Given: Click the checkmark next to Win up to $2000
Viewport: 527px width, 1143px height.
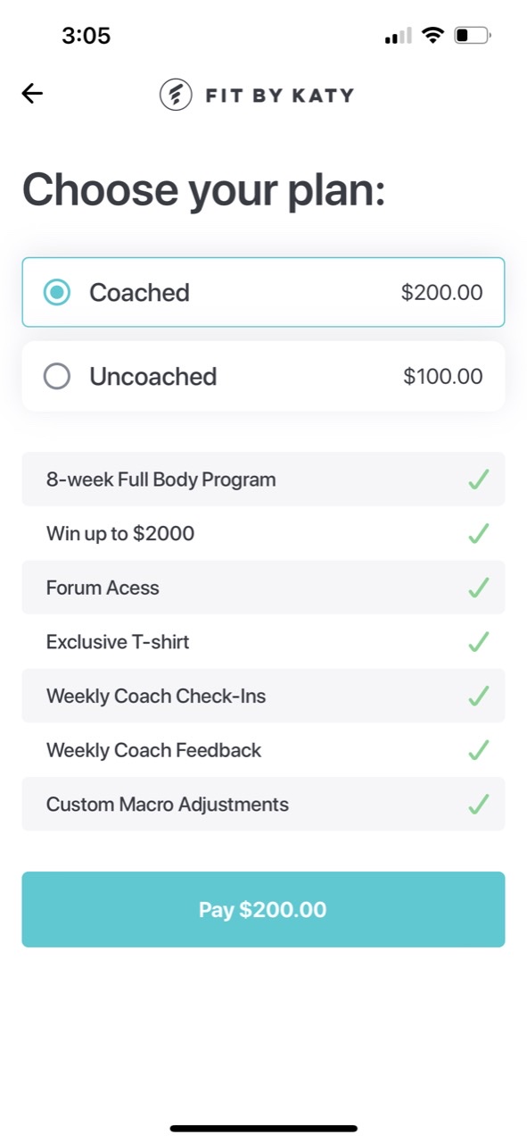Looking at the screenshot, I should pos(478,533).
